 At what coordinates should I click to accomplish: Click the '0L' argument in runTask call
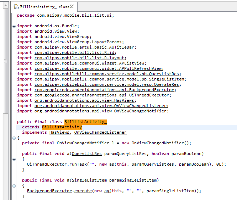click(x=218, y=164)
